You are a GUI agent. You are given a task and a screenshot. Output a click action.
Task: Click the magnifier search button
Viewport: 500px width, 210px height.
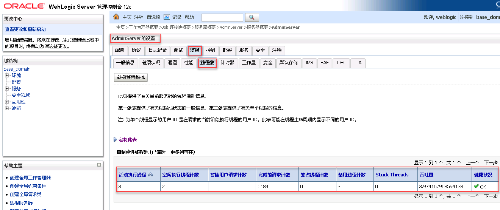[x=252, y=17]
